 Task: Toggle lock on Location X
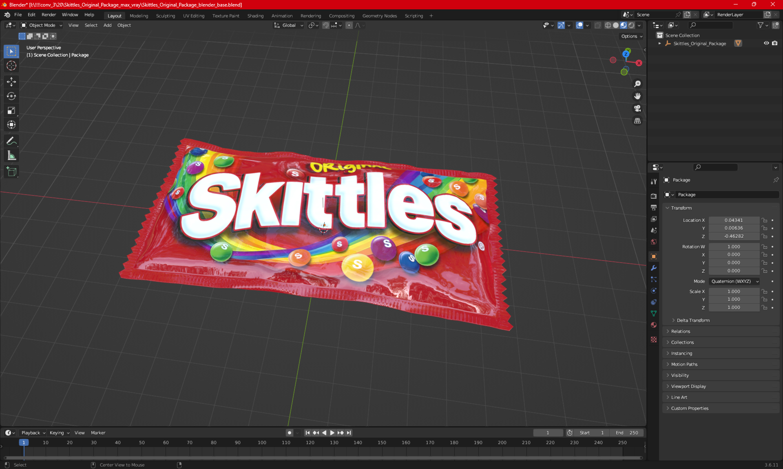coord(765,220)
